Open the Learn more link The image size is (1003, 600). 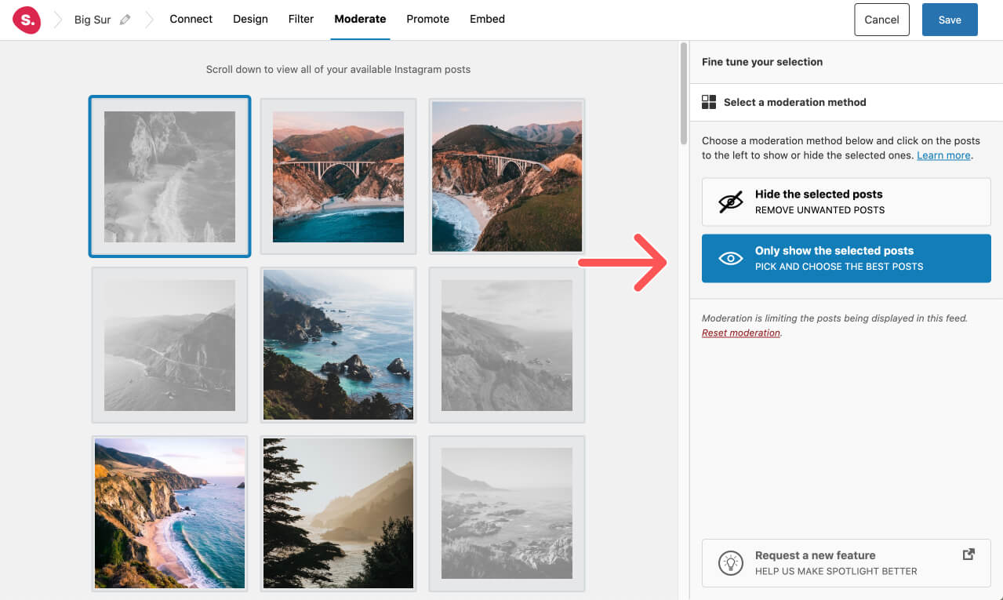pos(943,155)
